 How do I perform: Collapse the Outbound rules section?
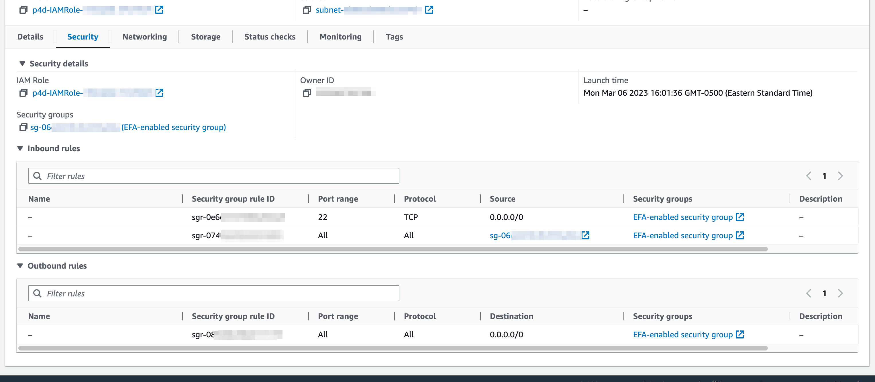20,266
